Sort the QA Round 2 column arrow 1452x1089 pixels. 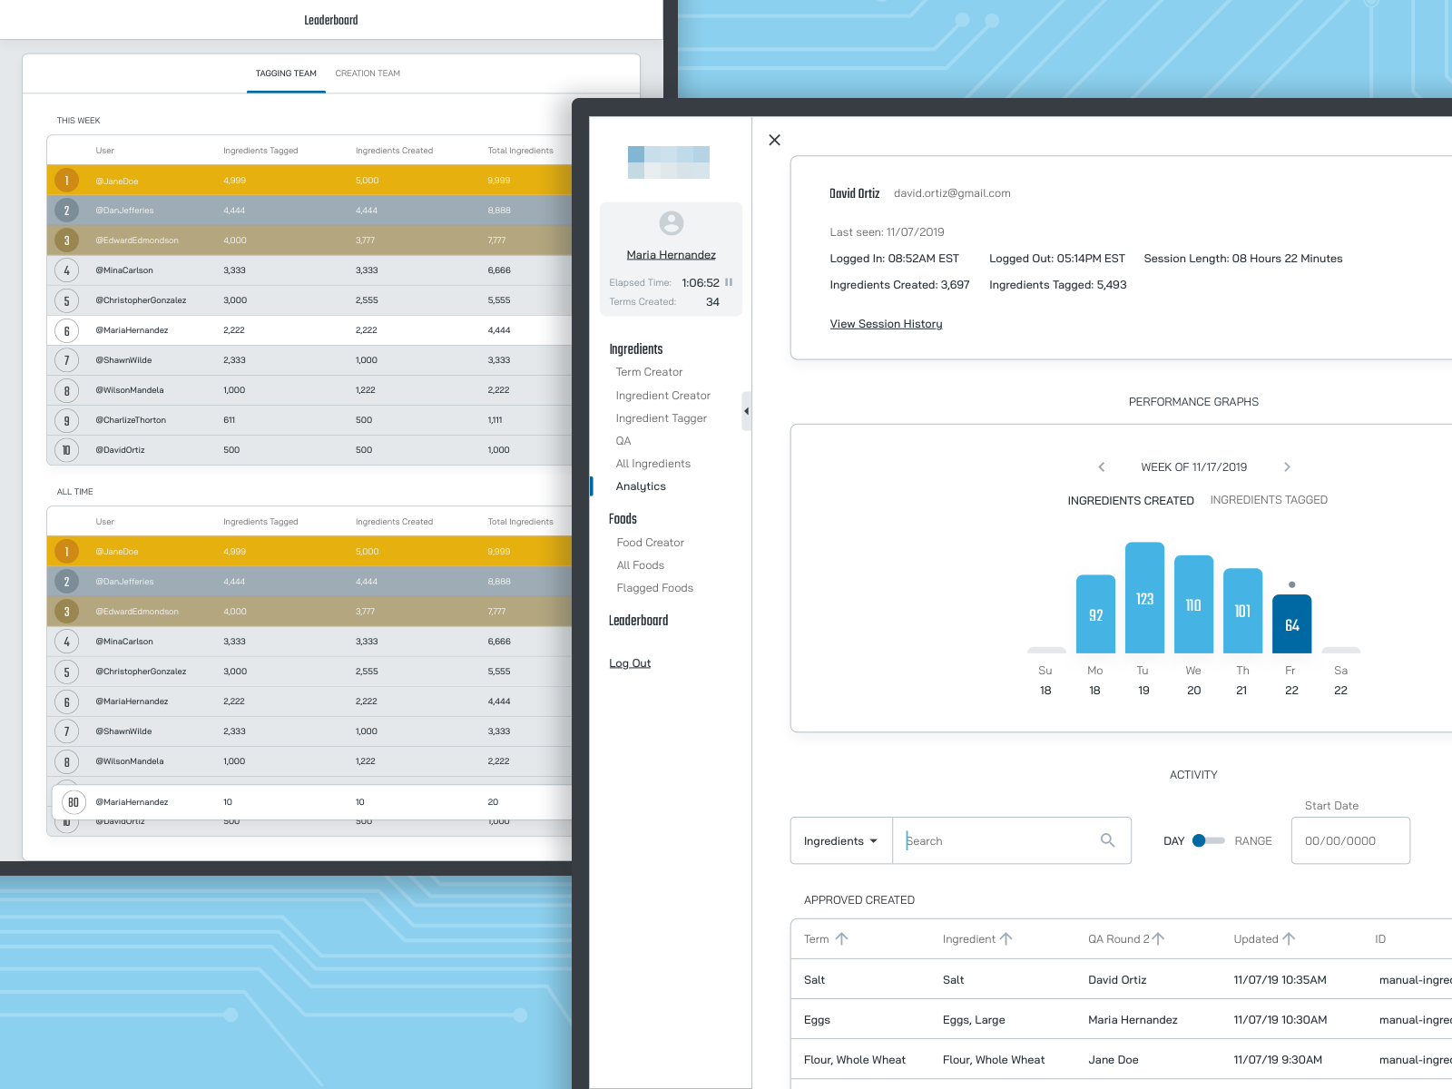(x=1159, y=938)
